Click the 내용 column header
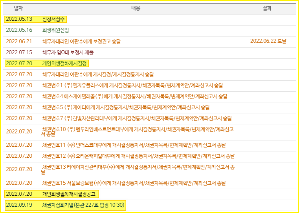 [x=136, y=8]
